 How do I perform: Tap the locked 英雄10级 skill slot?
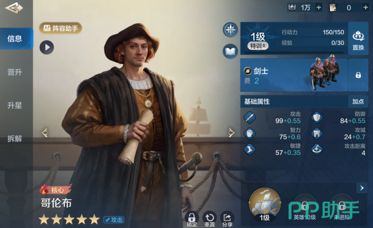tap(305, 207)
